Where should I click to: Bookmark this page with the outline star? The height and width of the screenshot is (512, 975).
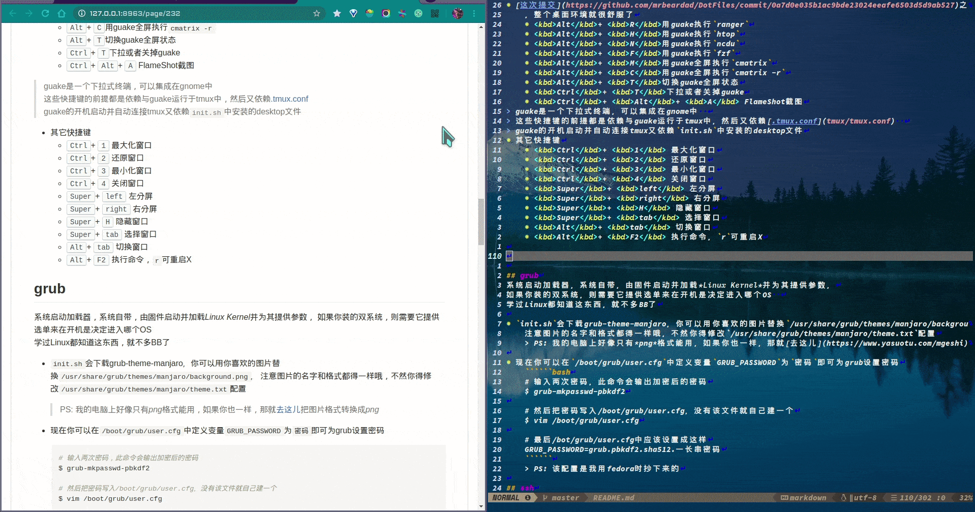point(317,13)
